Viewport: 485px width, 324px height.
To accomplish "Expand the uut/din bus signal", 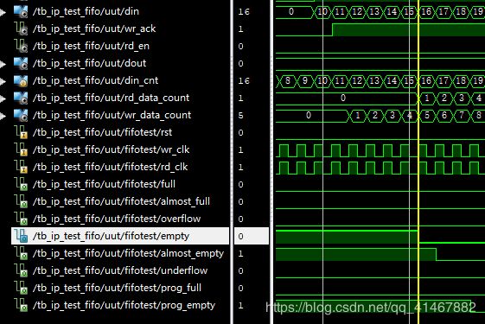I will coord(3,12).
